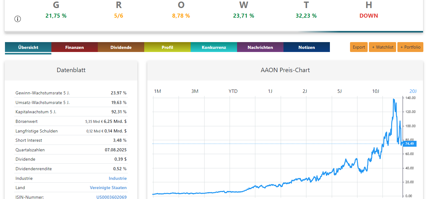
Task: Click the W score 23,71 %
Action: [x=244, y=16]
